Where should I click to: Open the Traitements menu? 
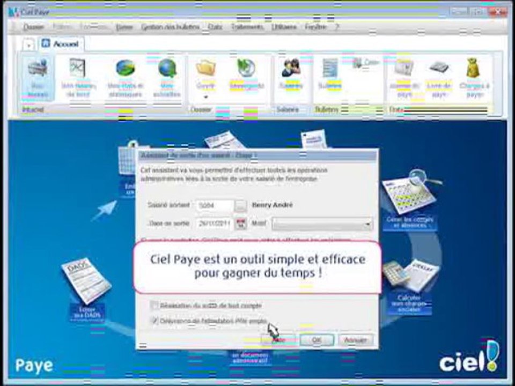click(247, 27)
